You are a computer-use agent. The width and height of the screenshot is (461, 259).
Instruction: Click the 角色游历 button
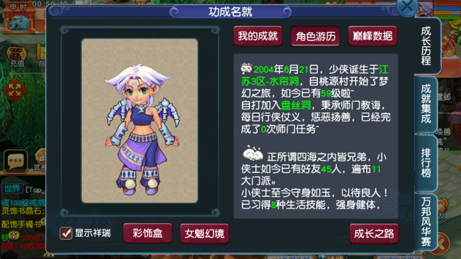[x=315, y=36]
